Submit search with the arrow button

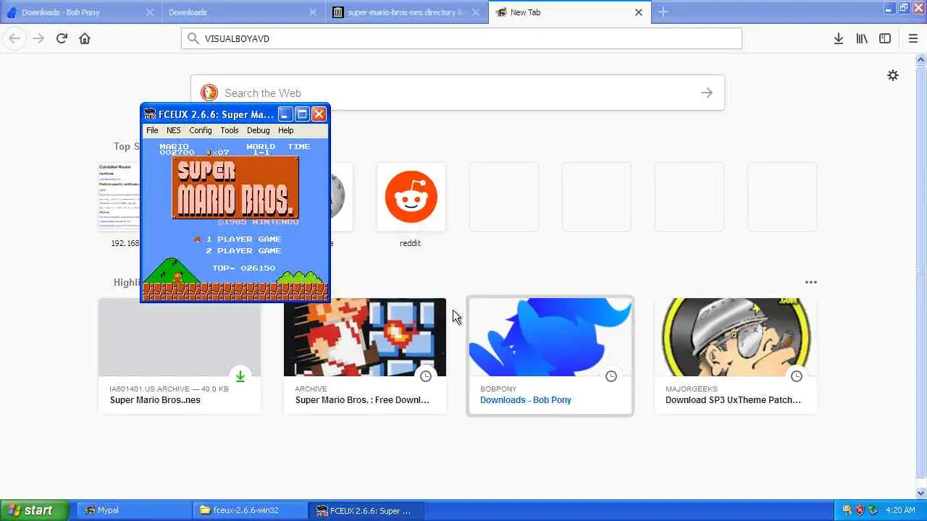click(x=706, y=93)
